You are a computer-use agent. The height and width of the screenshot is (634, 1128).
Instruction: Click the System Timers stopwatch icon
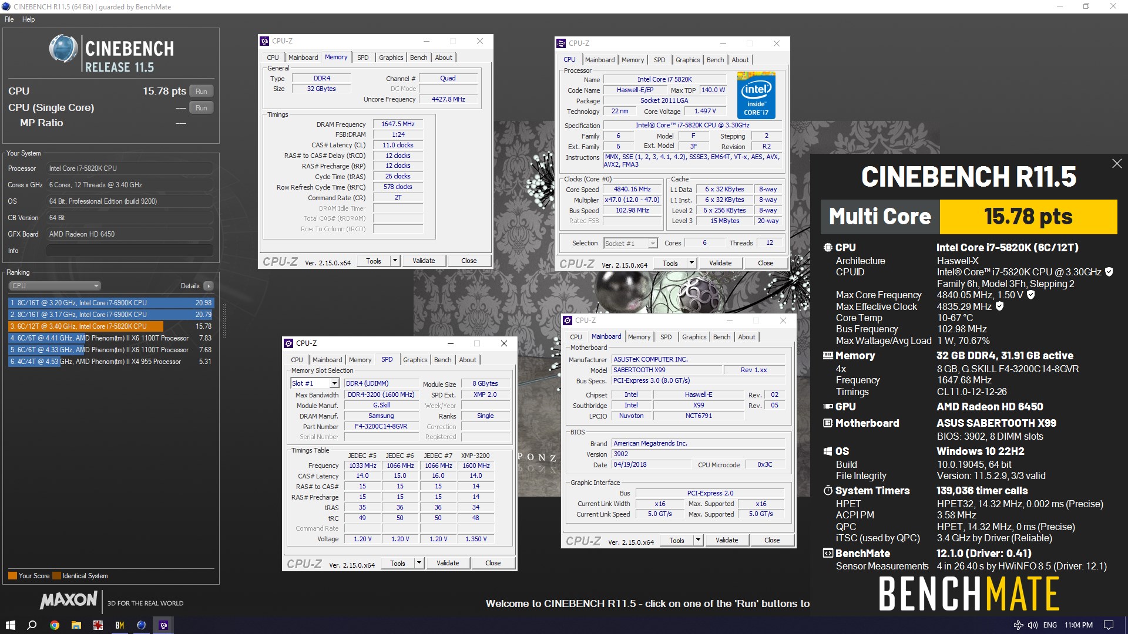click(828, 490)
